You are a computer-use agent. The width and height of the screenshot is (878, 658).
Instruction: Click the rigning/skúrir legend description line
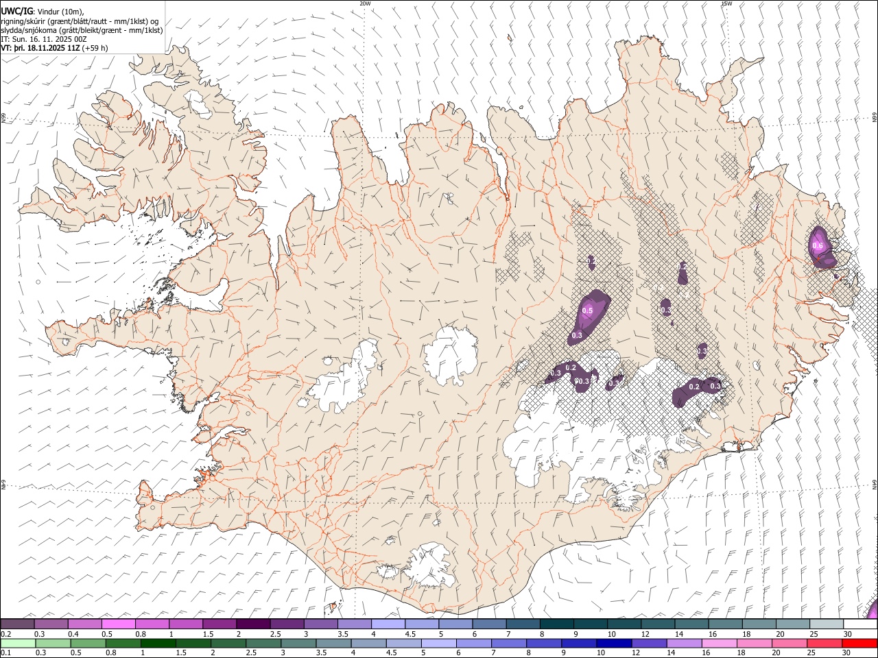[x=80, y=21]
